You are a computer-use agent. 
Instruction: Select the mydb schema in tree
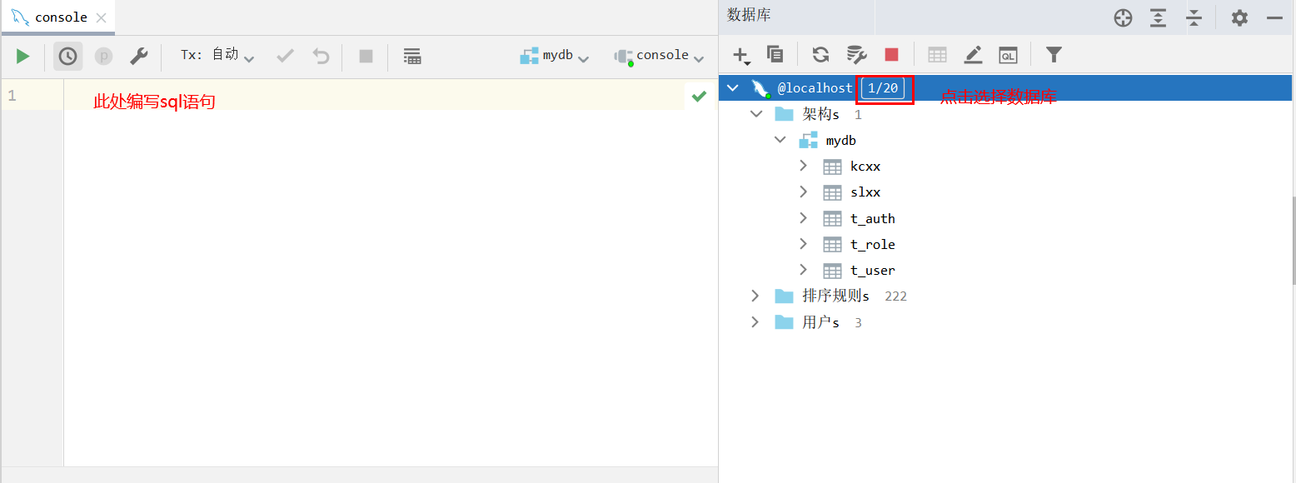click(840, 141)
